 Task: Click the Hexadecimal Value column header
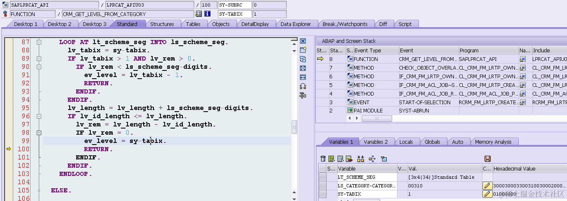coord(530,168)
